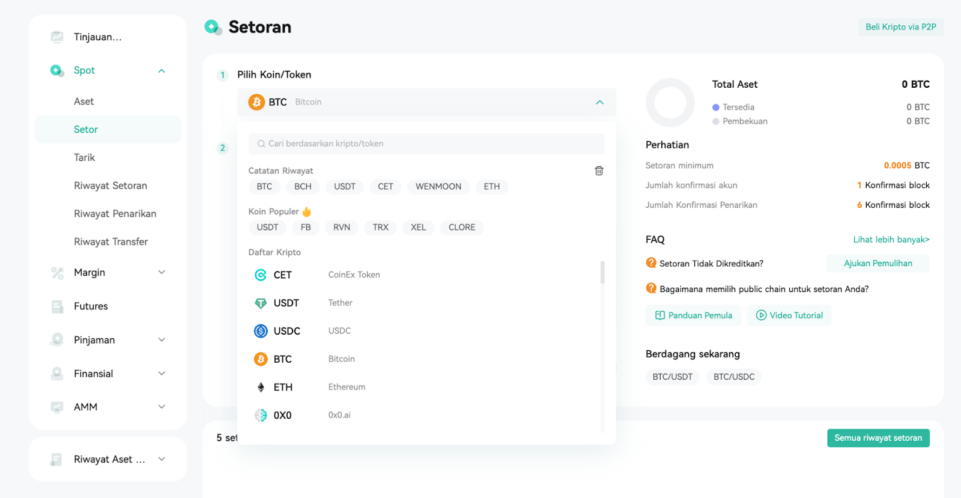
Task: Expand the Riwayat Aset section chevron
Action: click(x=162, y=459)
